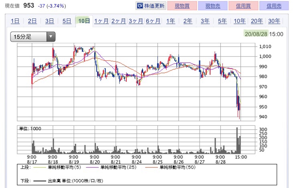
Task: Open the 15分足 interval dropdown
Action: 33,36
